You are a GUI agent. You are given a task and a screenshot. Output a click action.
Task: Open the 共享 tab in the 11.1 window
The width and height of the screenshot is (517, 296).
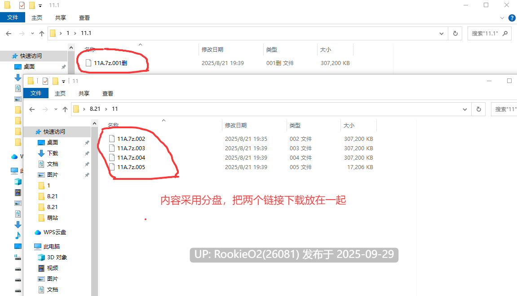pos(60,18)
